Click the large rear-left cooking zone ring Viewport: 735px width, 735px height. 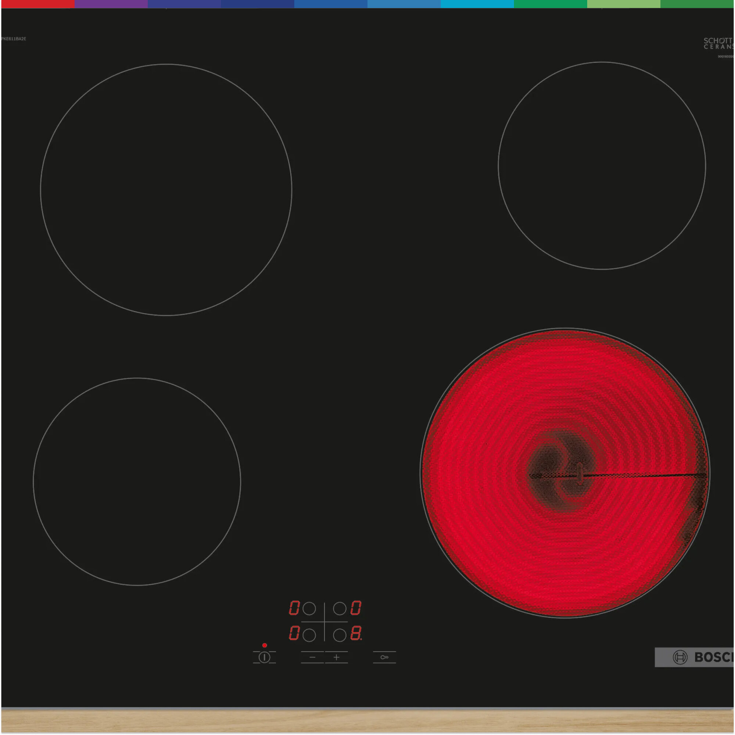pos(166,190)
